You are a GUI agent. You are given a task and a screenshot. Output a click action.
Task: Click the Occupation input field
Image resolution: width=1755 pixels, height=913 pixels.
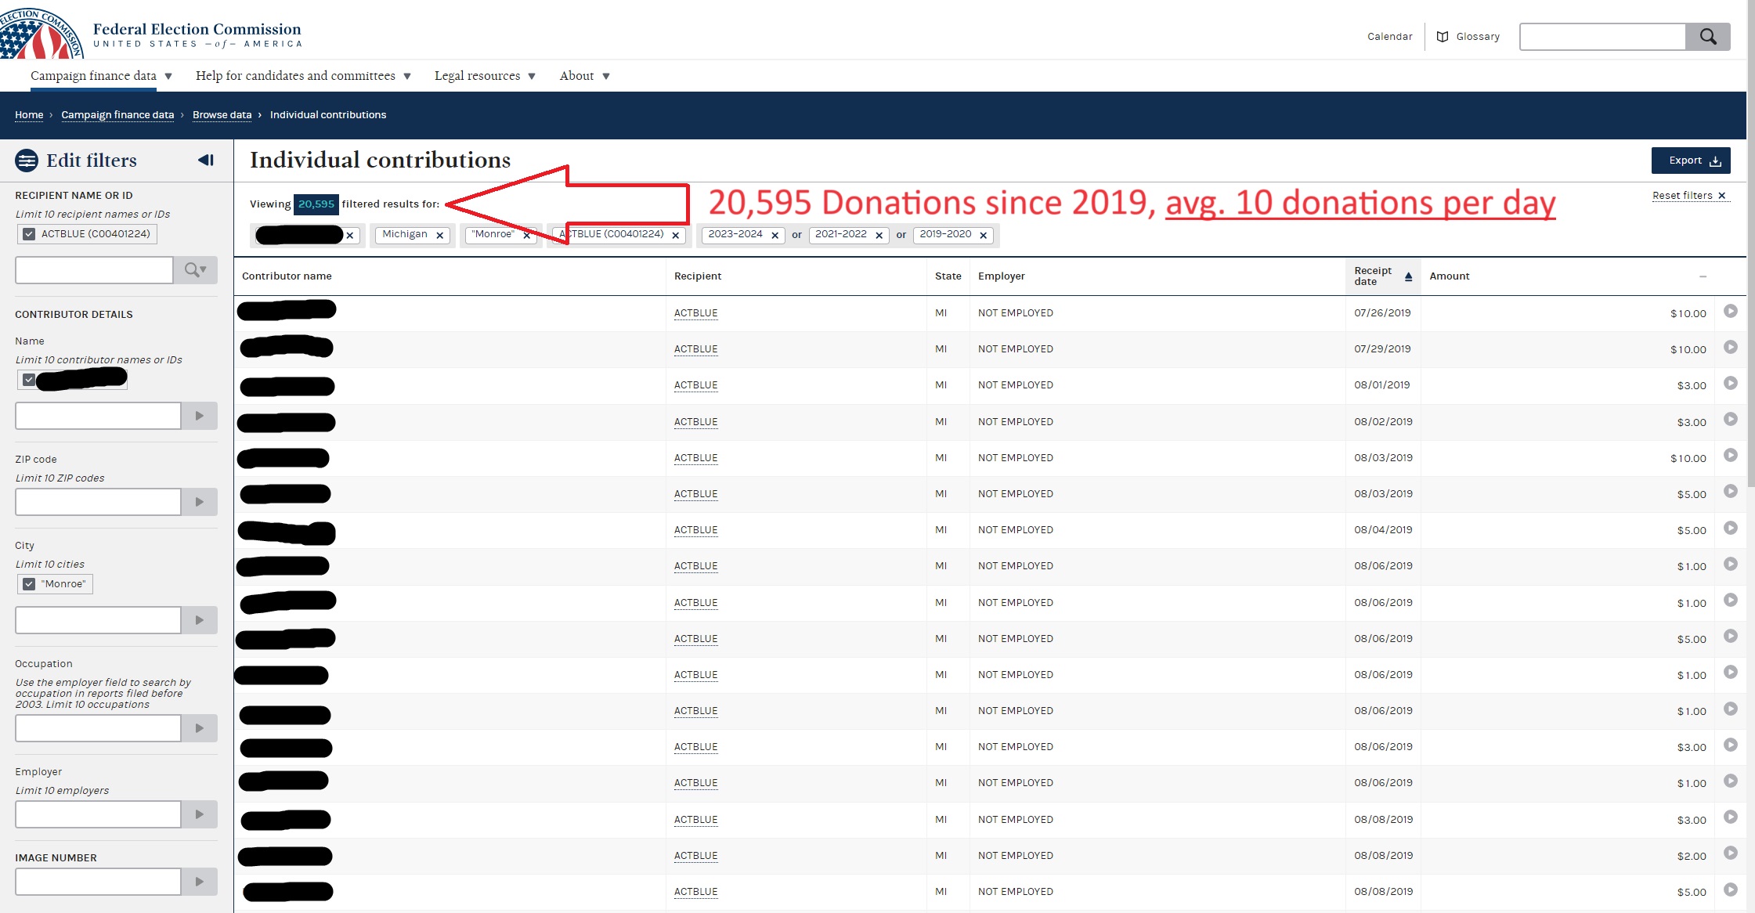(x=98, y=728)
